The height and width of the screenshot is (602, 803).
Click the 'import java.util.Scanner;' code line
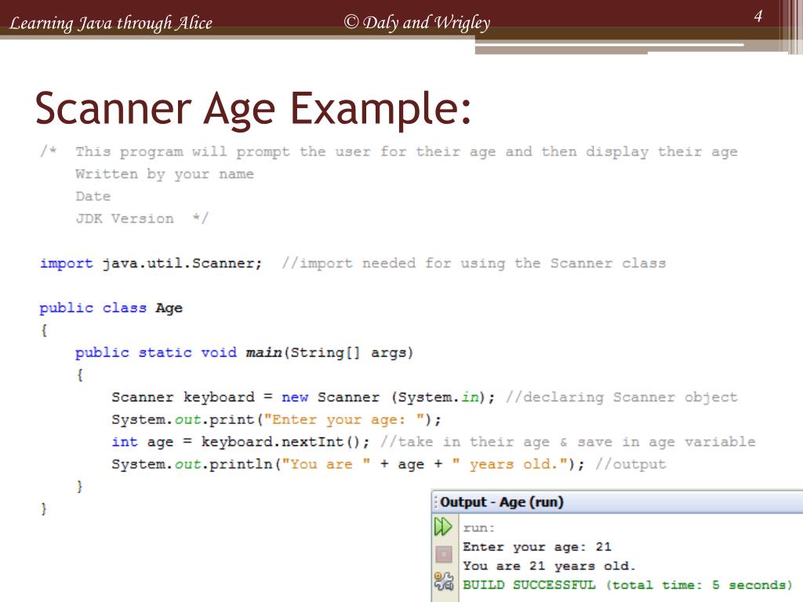(151, 263)
